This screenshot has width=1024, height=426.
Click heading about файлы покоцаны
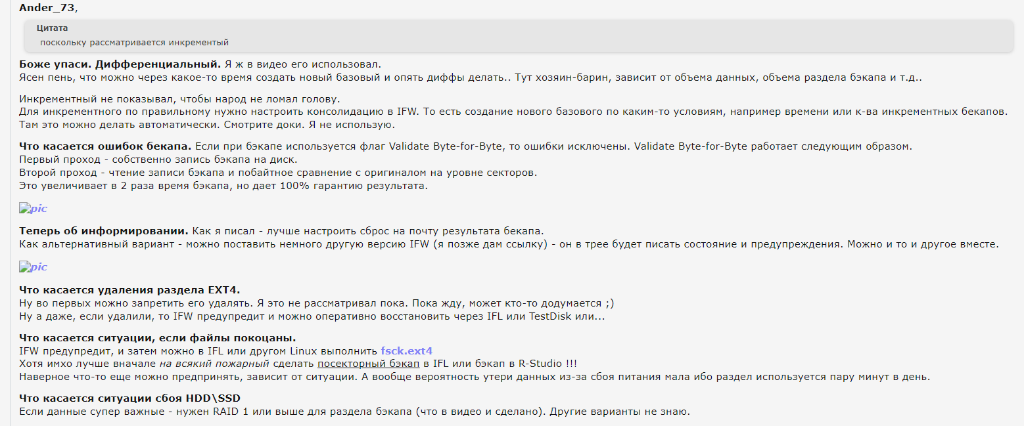(x=157, y=337)
